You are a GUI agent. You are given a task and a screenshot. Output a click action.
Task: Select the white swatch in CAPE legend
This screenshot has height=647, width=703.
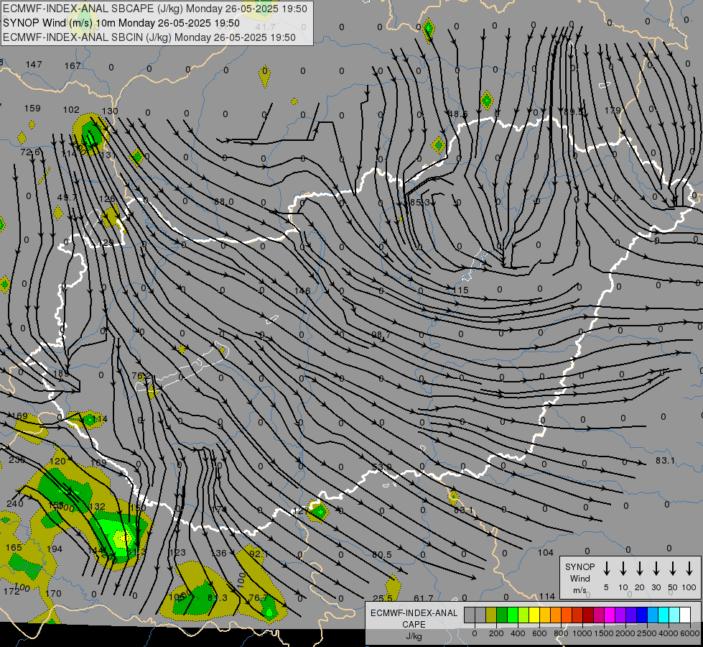(x=684, y=615)
